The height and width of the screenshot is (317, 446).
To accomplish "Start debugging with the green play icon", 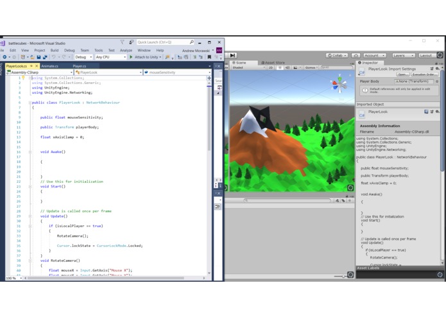I will click(x=131, y=57).
